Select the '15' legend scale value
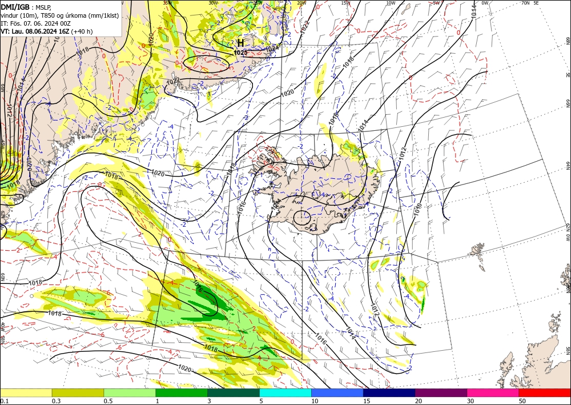 (x=367, y=401)
